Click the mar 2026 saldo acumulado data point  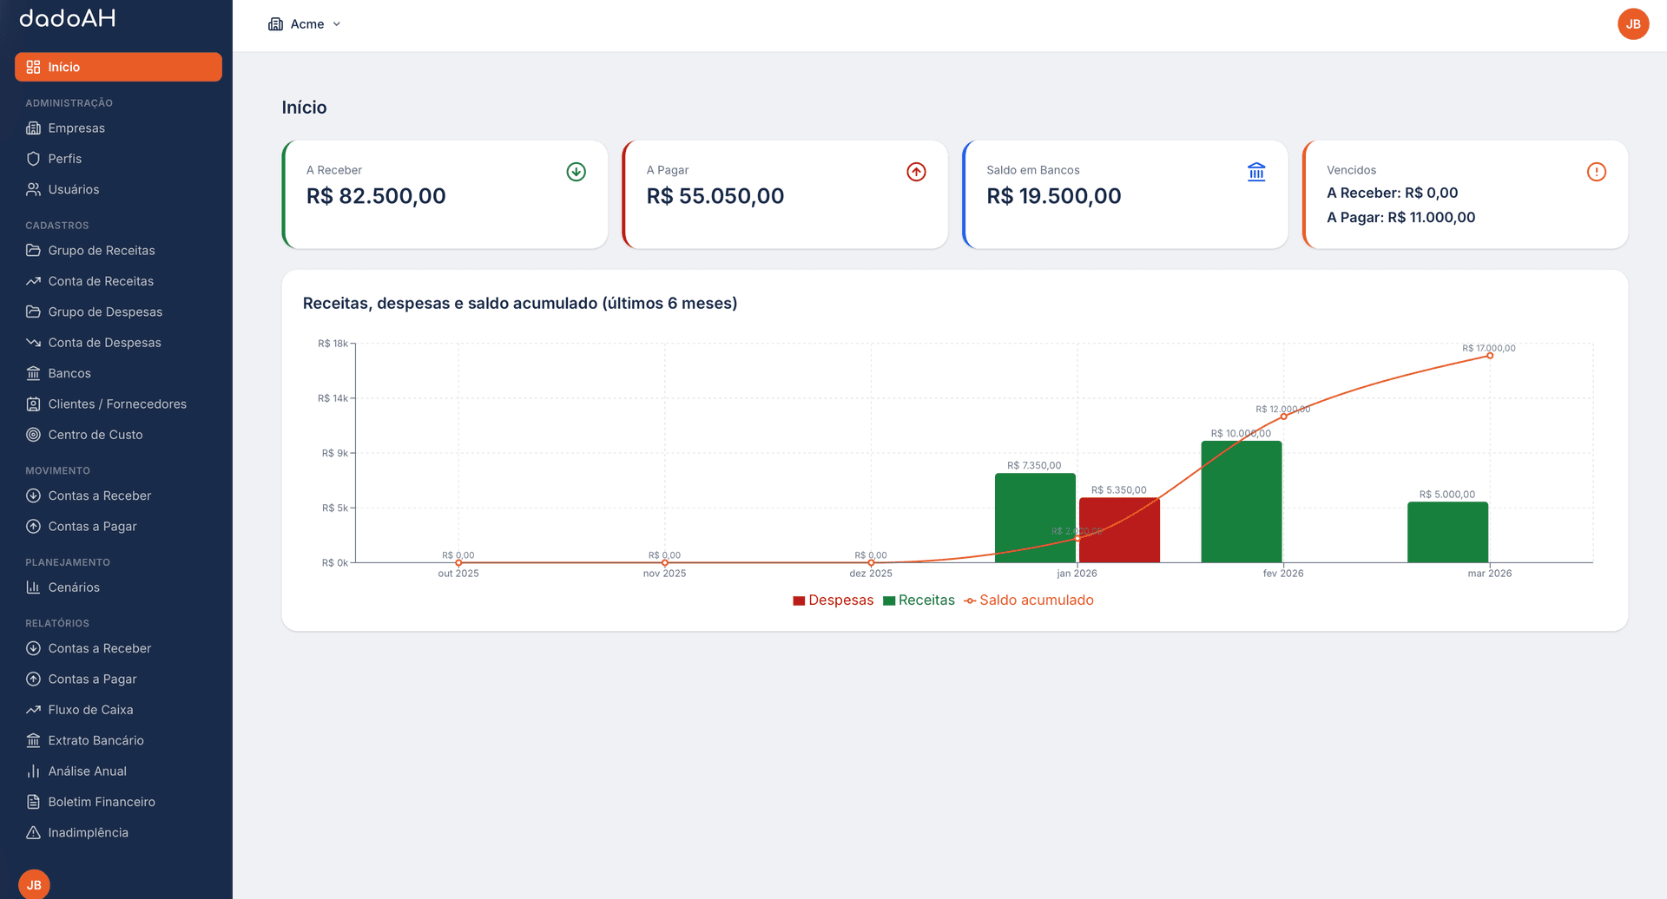pos(1490,356)
